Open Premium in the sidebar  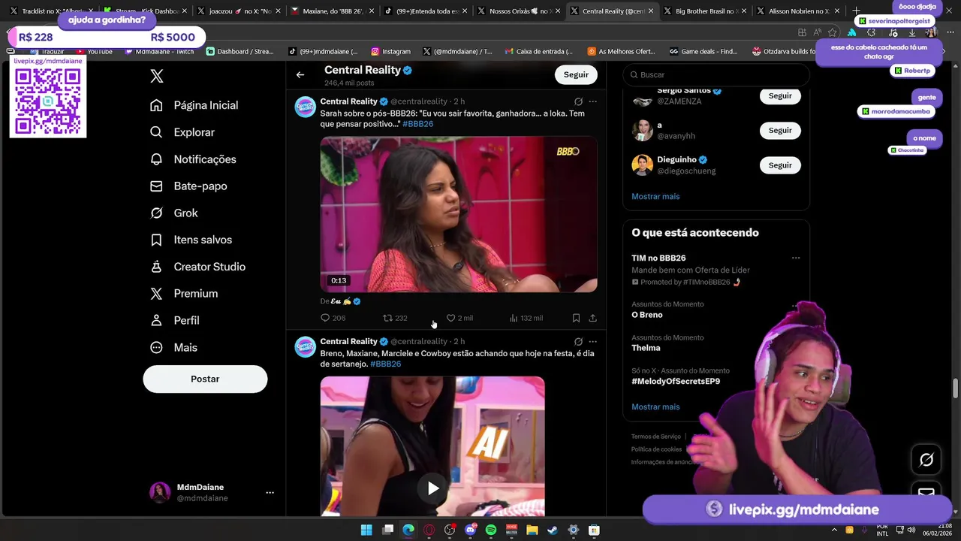[184, 294]
